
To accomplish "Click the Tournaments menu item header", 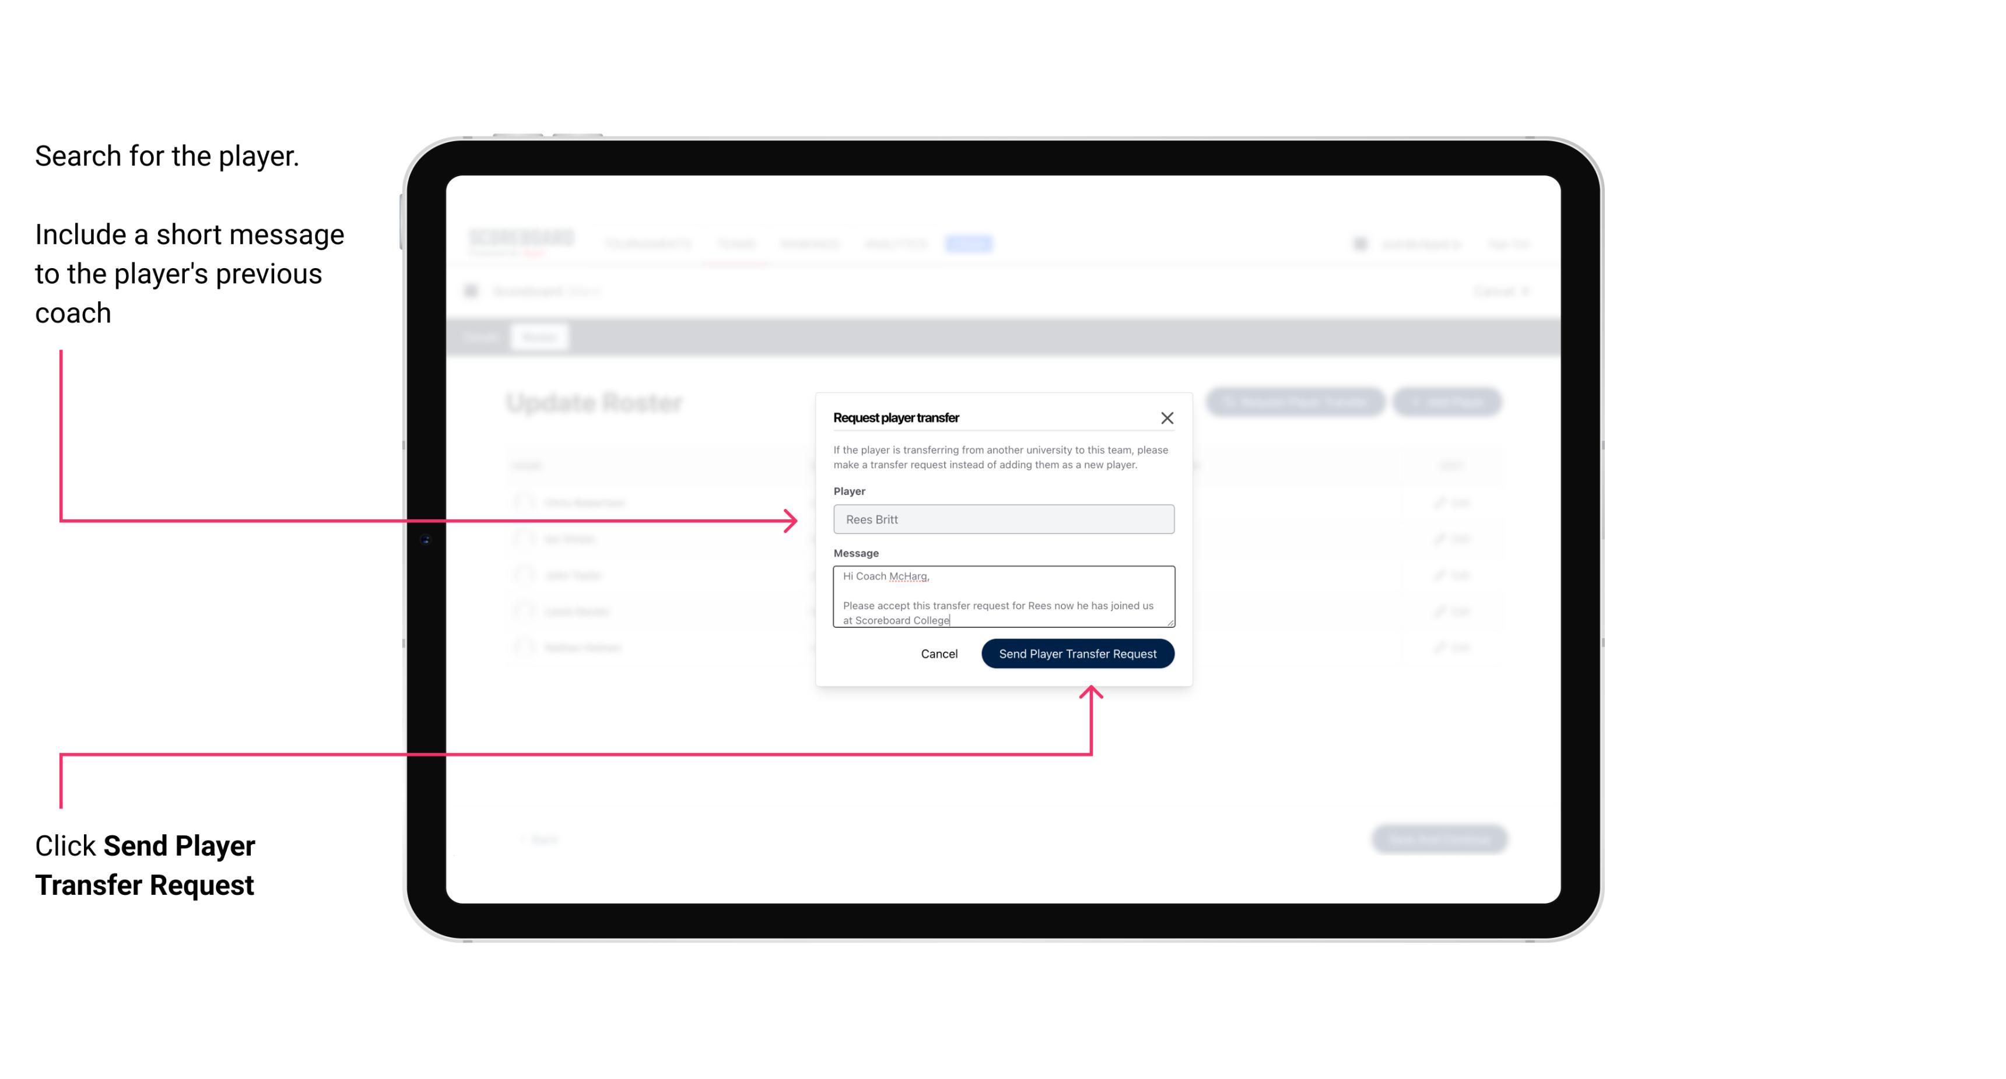I will coord(650,244).
